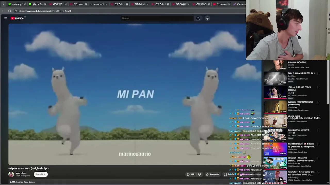This screenshot has width=330, height=185.
Task: Open lapis clips channel avatar
Action: pos(11,174)
